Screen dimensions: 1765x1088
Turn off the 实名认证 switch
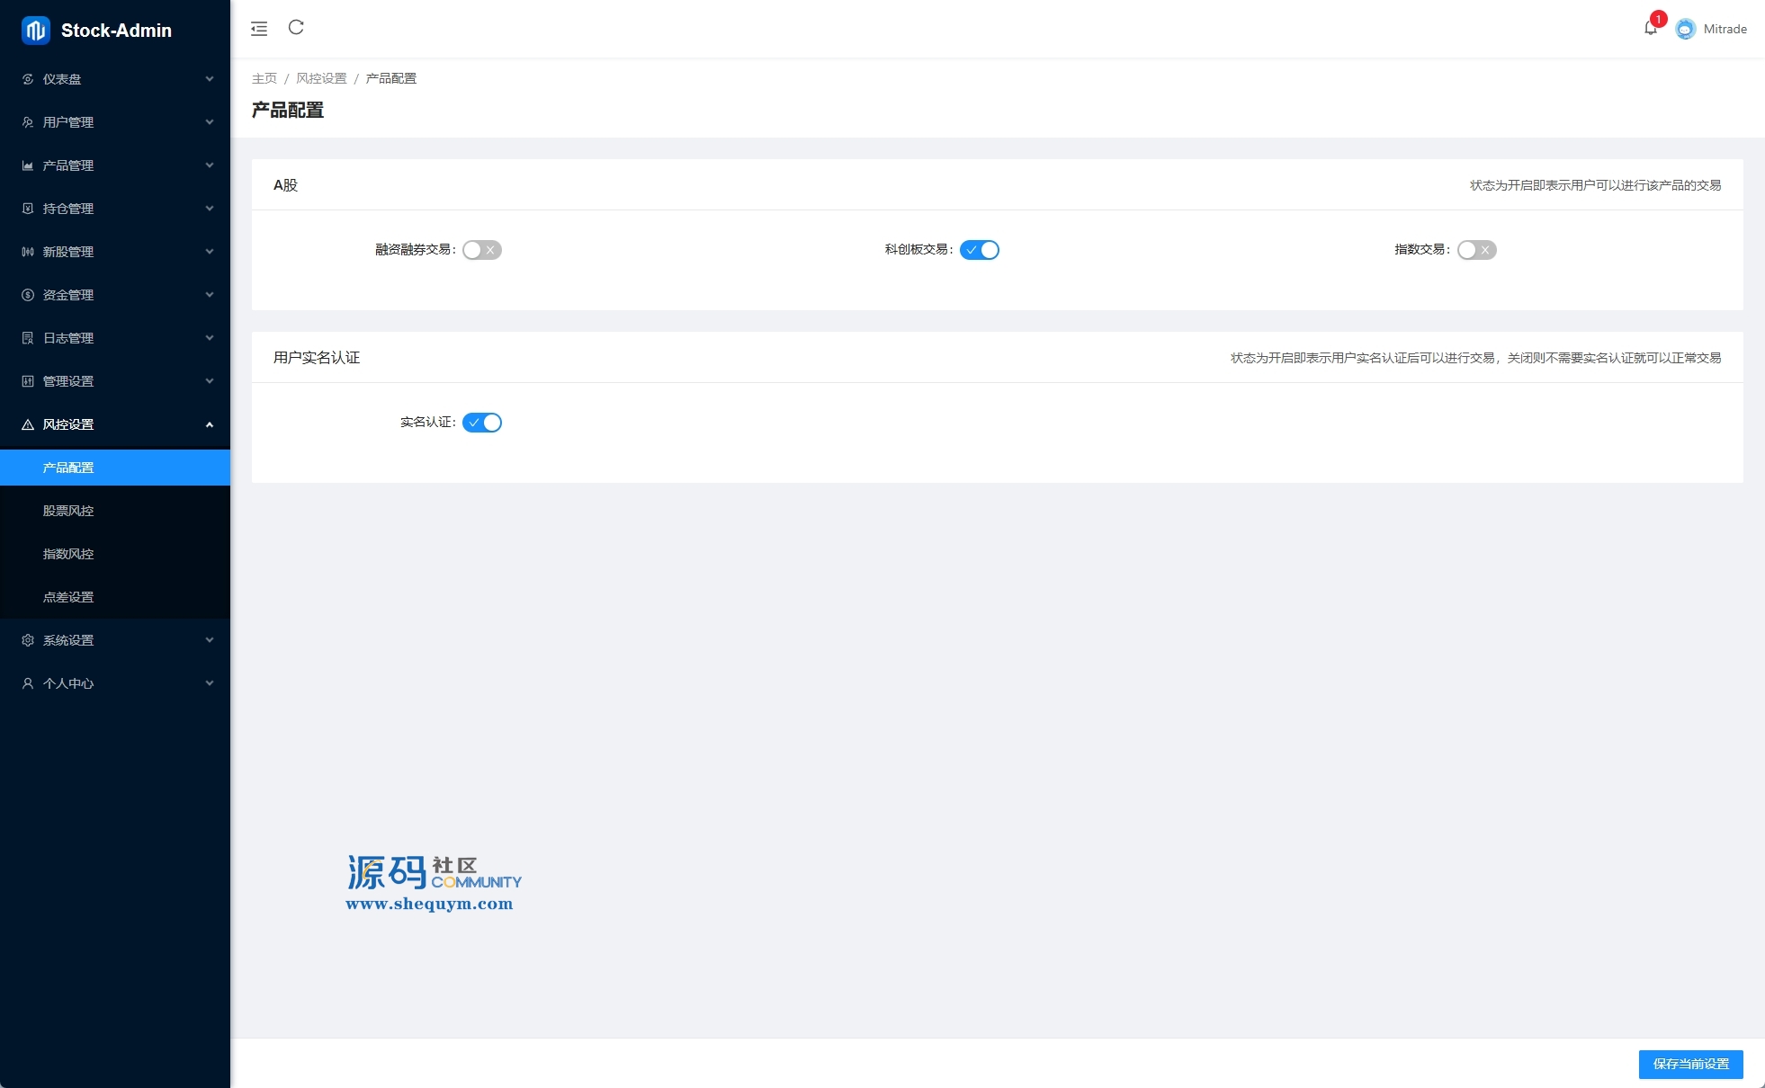481,423
